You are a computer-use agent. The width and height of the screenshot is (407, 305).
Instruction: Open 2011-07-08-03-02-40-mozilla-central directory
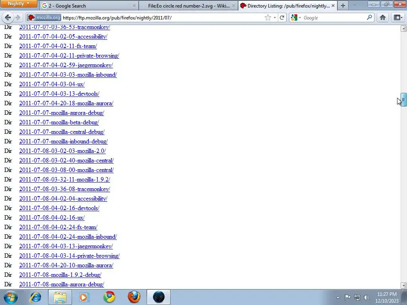pos(66,160)
